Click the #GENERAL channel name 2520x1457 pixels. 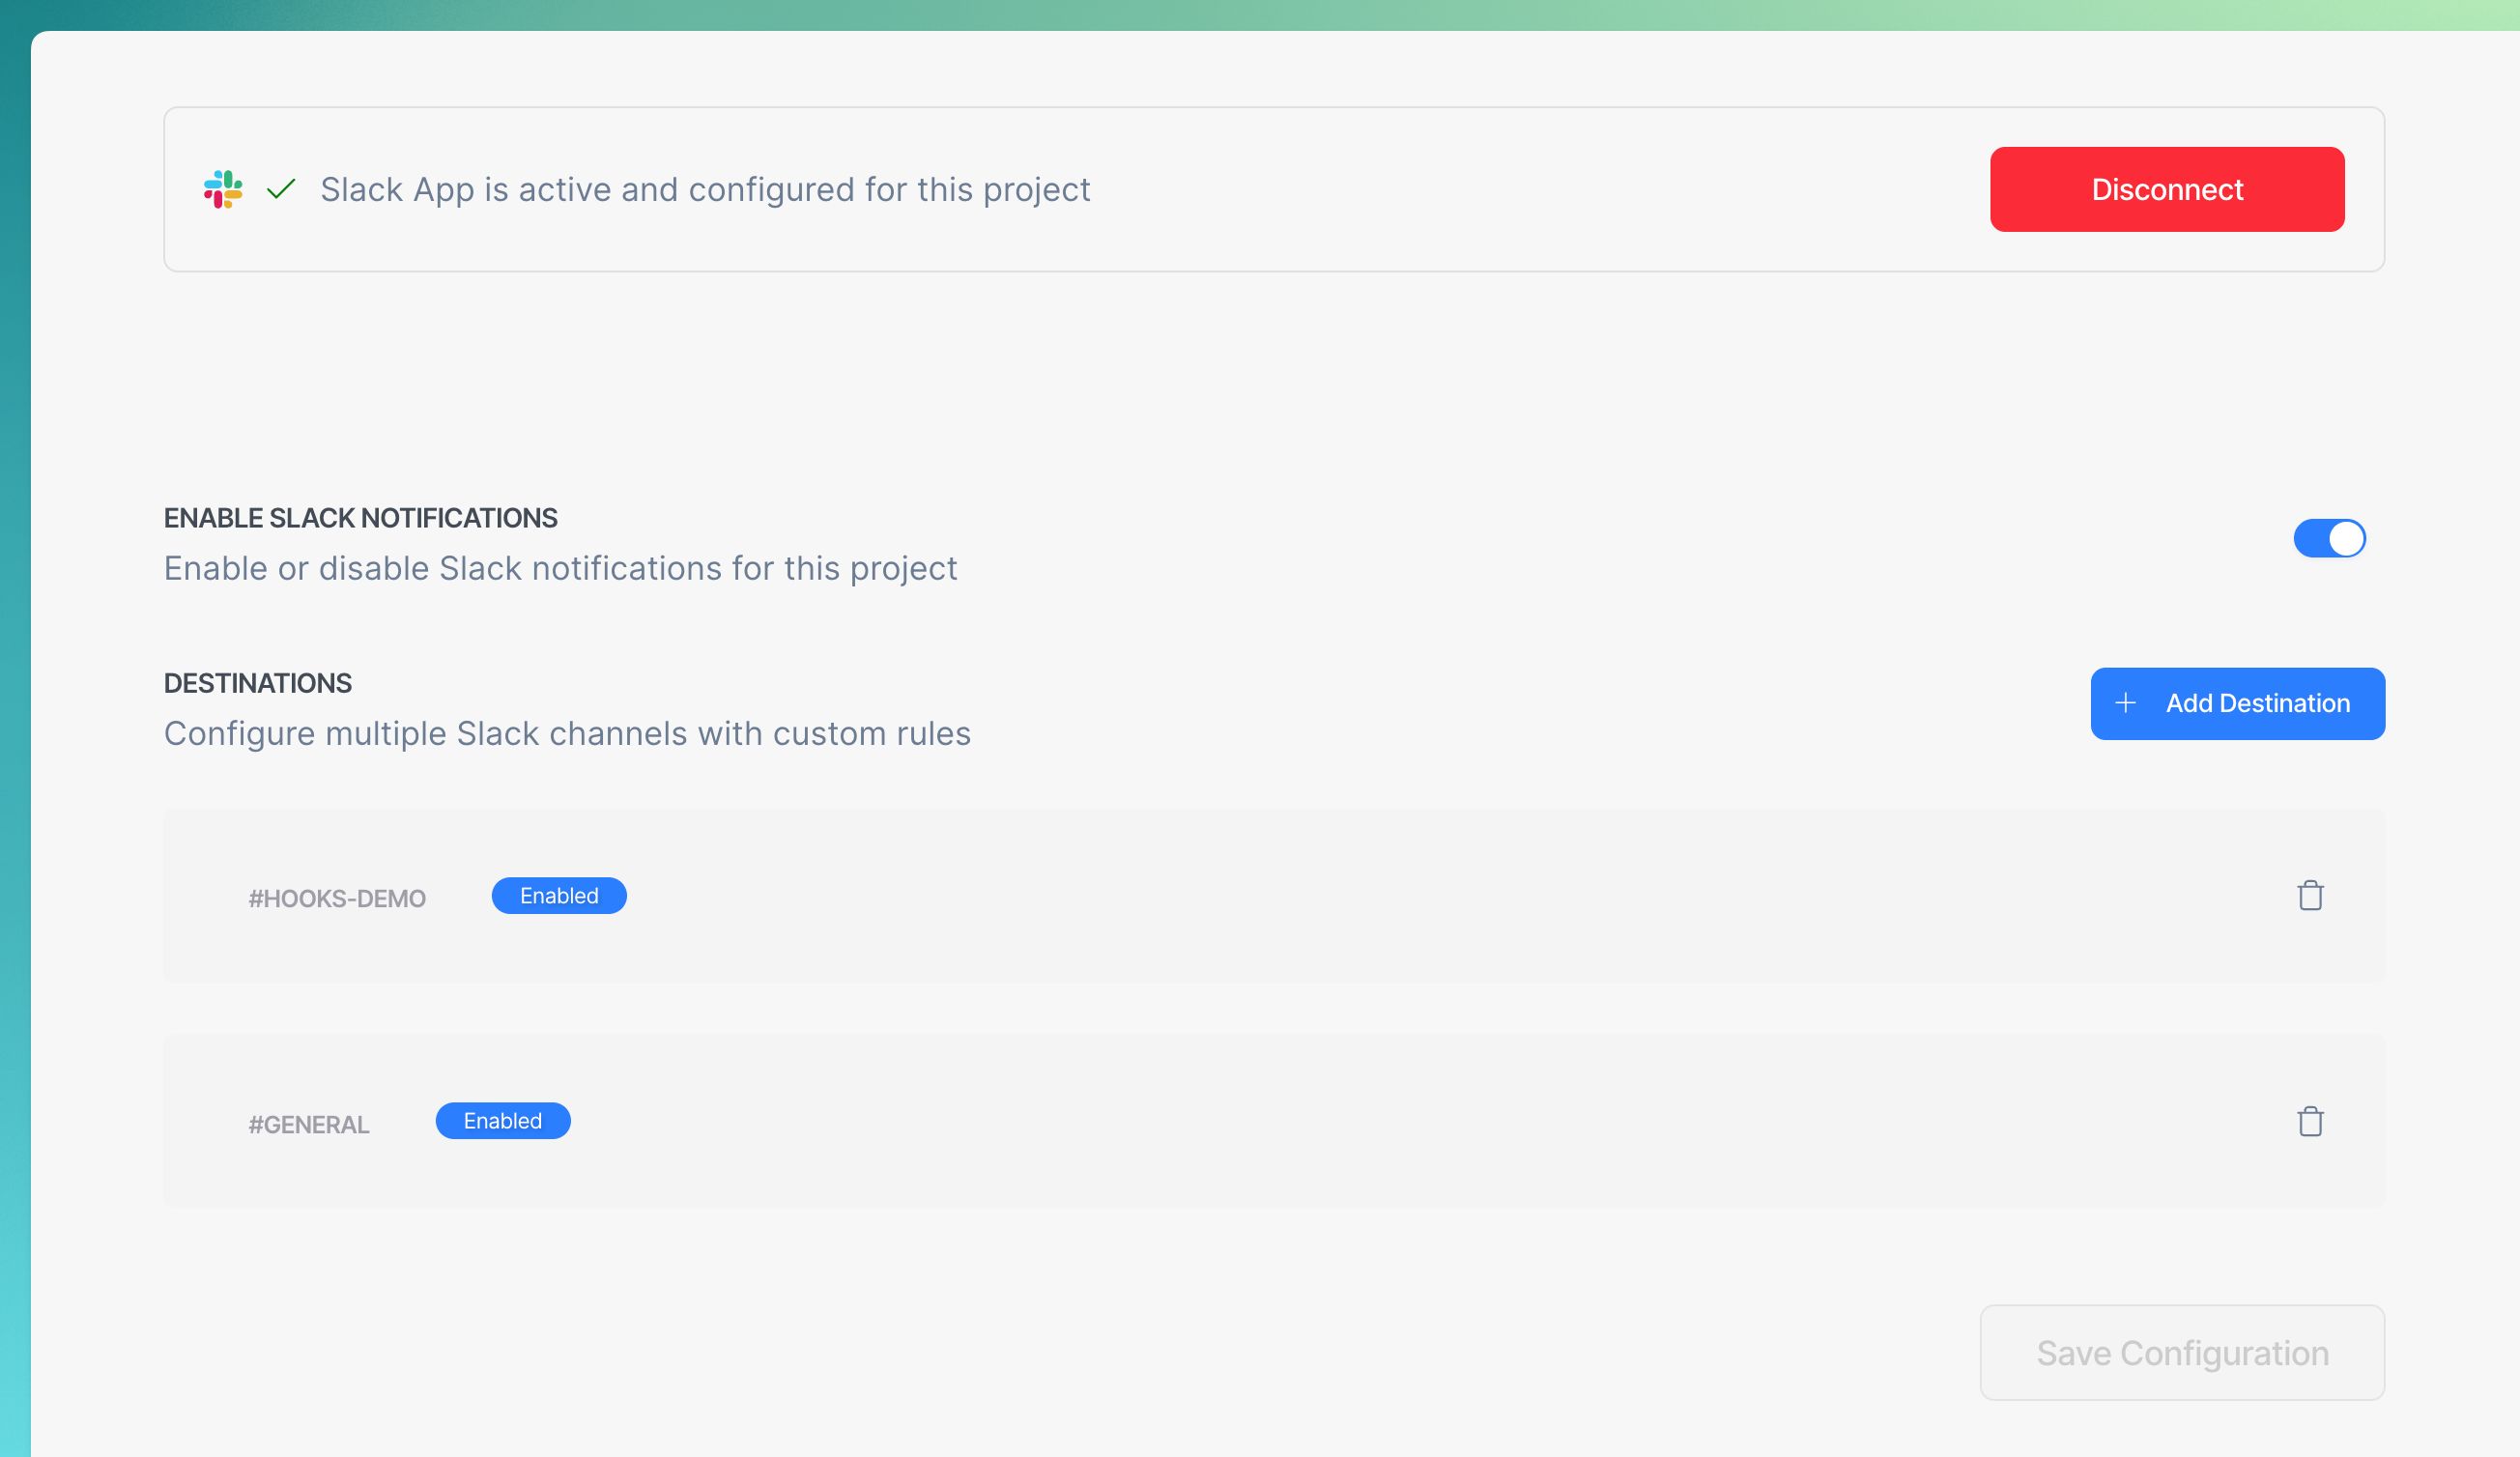(309, 1124)
